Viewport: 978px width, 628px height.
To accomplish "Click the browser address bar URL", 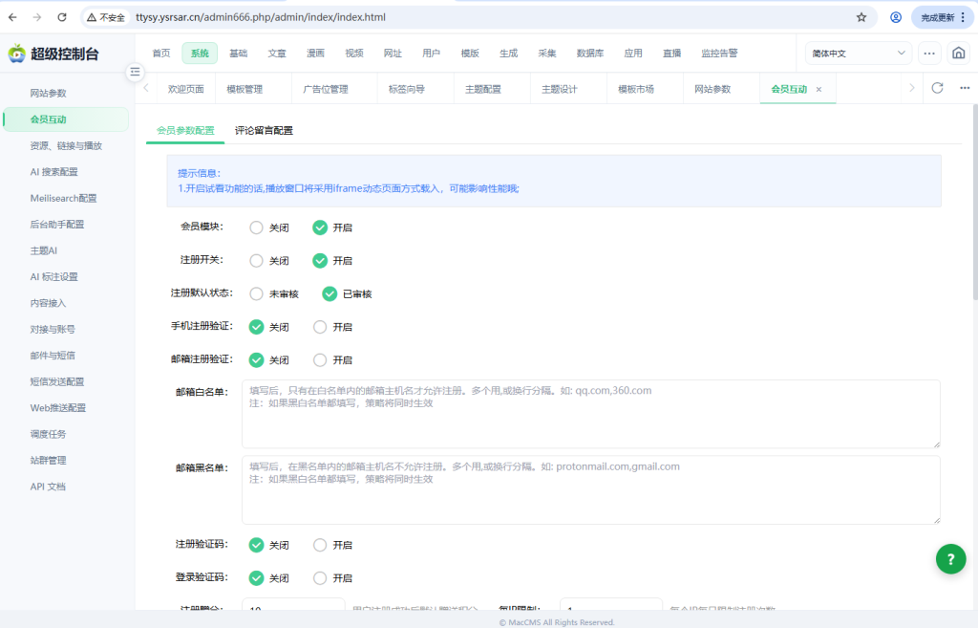I will [261, 17].
